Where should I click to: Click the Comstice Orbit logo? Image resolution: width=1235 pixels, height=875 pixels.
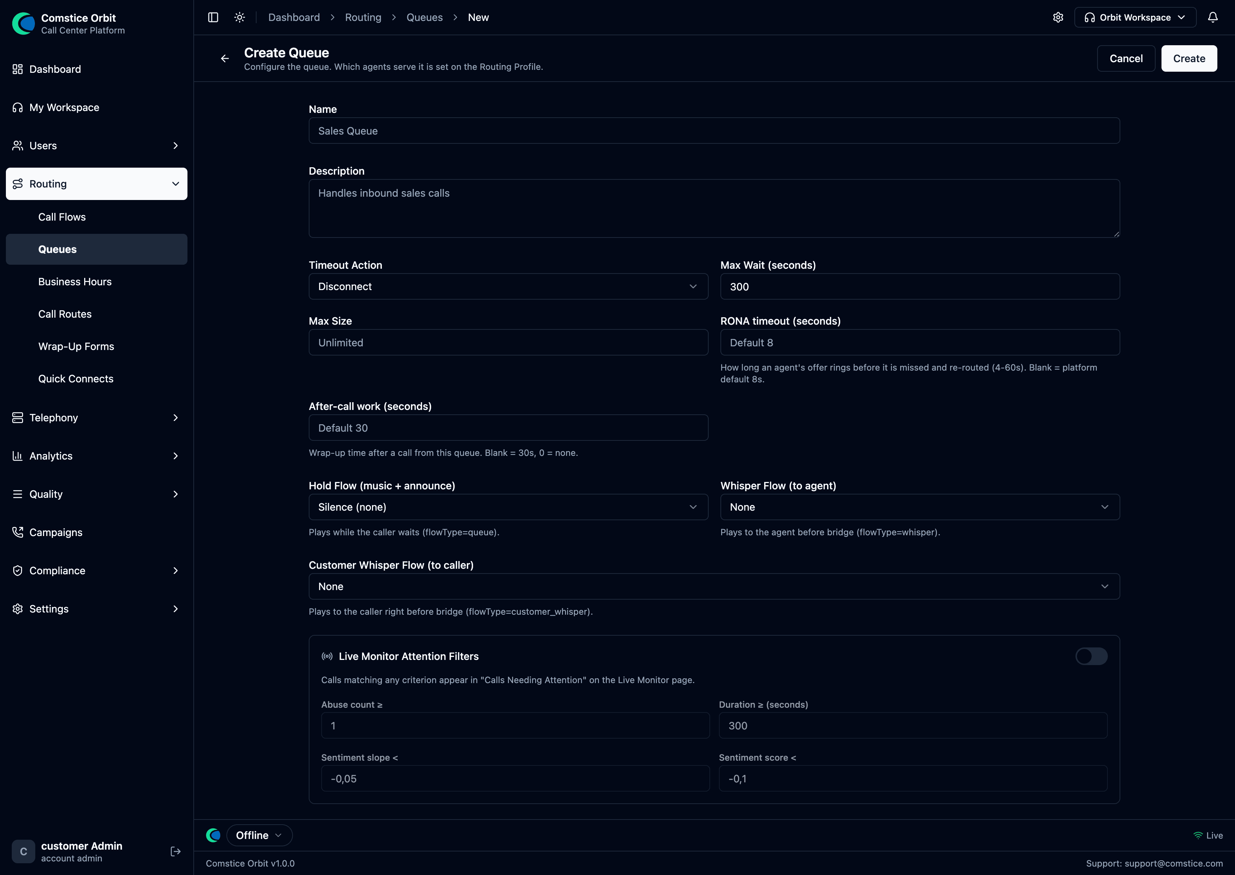[23, 24]
